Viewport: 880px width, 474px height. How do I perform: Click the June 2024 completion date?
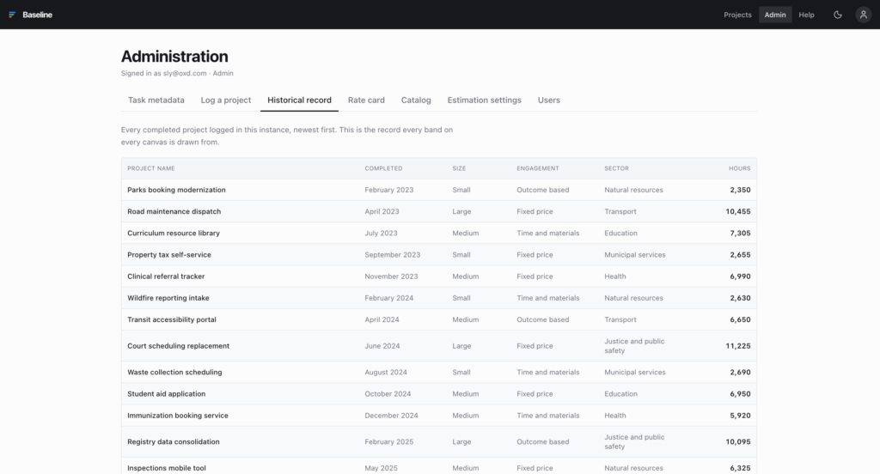pyautogui.click(x=382, y=345)
